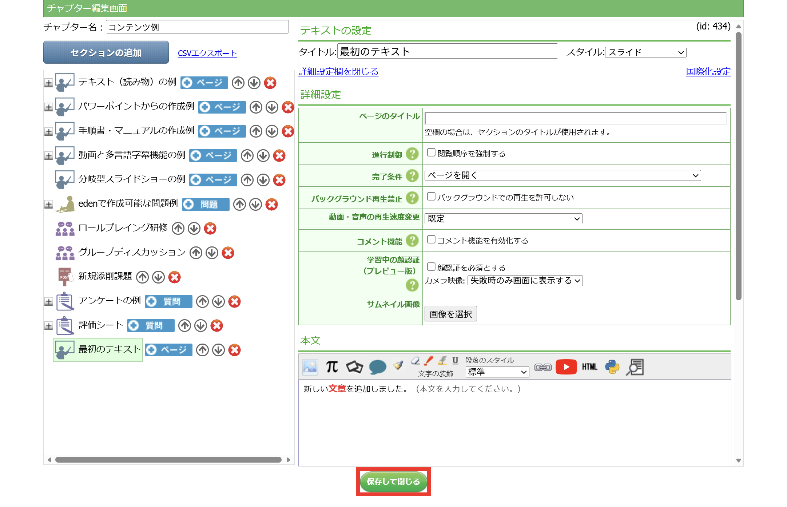Show help for コメント機能
The width and height of the screenshot is (787, 507).
tap(412, 241)
